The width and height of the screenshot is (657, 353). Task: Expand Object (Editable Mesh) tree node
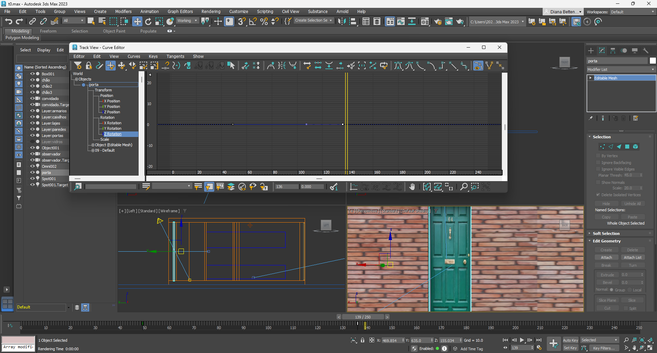[93, 145]
